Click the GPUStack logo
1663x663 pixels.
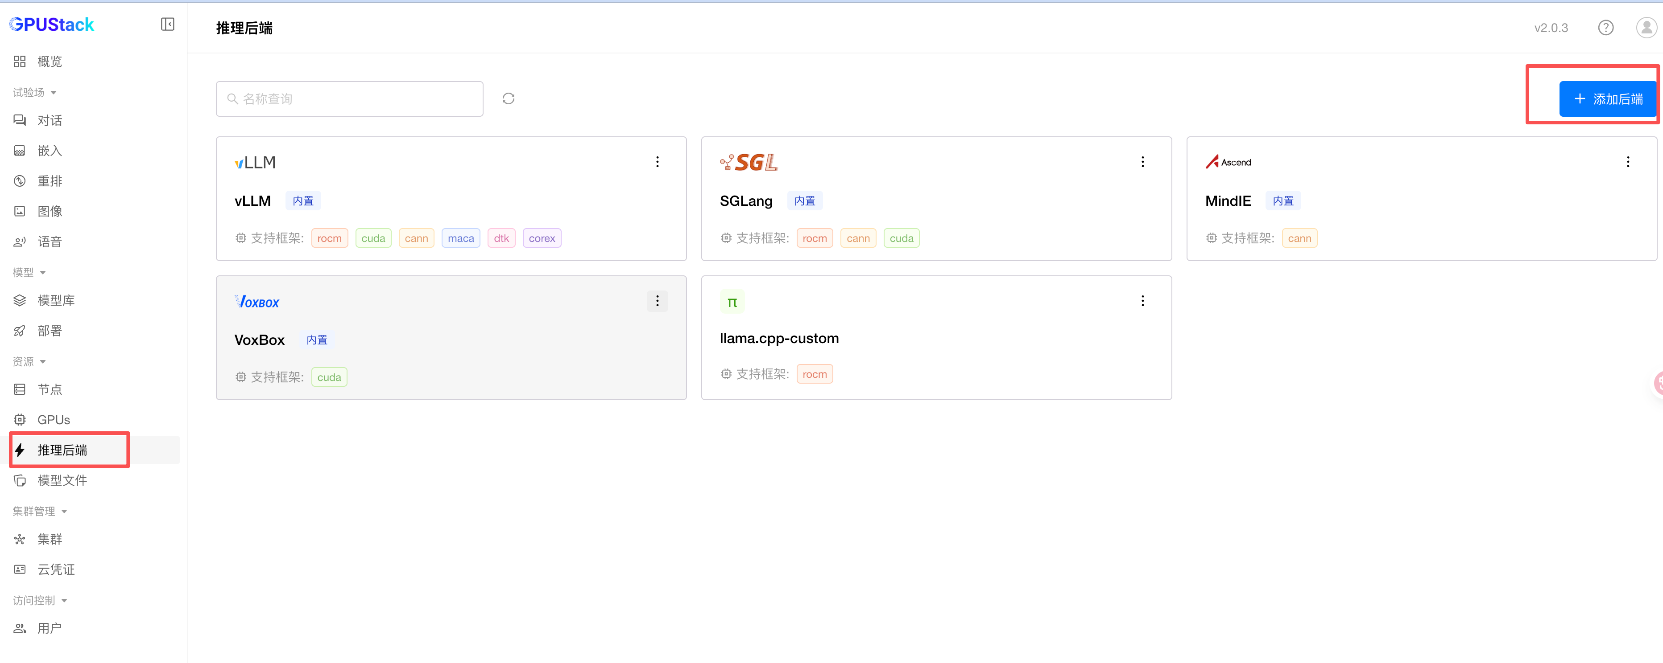(52, 25)
